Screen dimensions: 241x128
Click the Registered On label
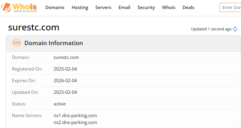click(x=27, y=69)
